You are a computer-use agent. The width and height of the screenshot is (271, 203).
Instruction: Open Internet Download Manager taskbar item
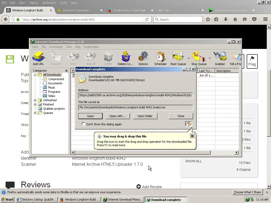tap(123, 200)
